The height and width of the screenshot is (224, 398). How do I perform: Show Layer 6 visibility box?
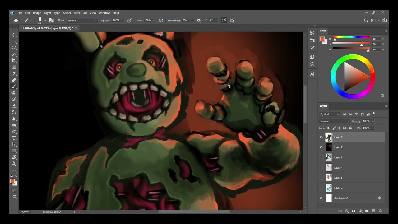tap(321, 157)
